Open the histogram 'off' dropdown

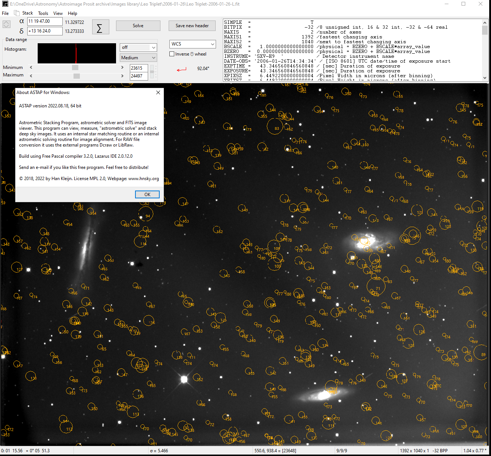[x=138, y=47]
